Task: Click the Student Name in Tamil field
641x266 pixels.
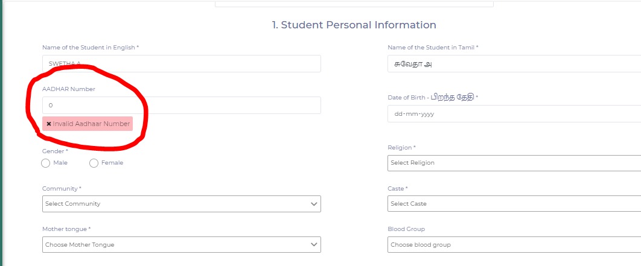Action: coord(513,63)
